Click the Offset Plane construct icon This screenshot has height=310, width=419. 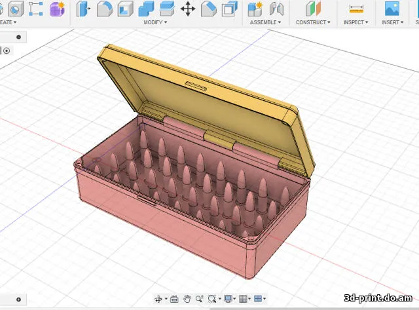click(x=314, y=9)
